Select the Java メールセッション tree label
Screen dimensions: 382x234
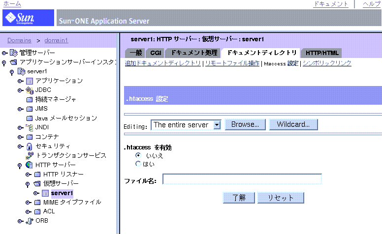pos(66,118)
